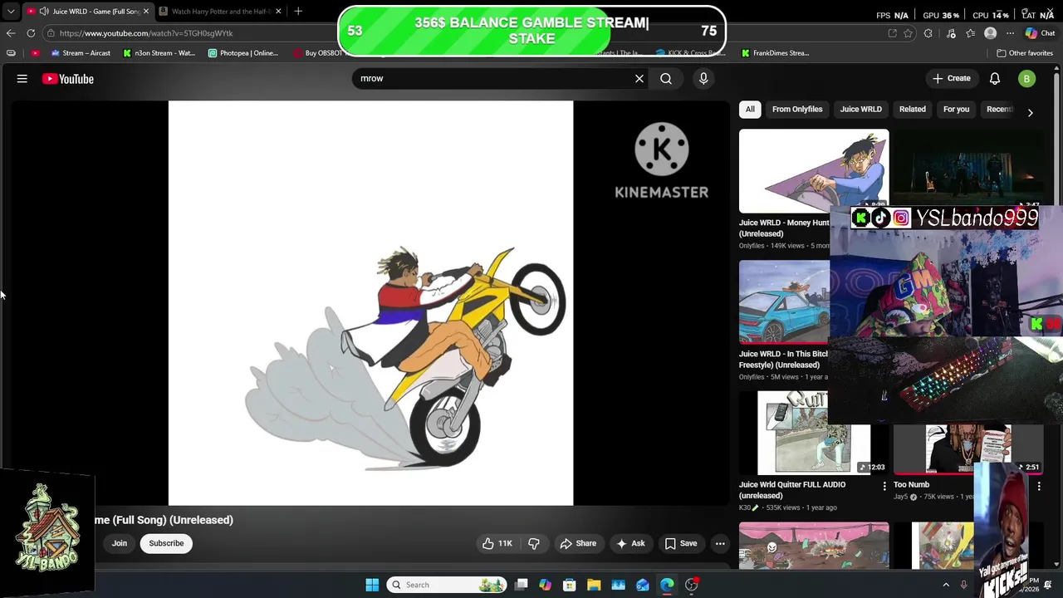This screenshot has height=598, width=1063.
Task: Expand the Other favorites folder
Action: point(1025,53)
